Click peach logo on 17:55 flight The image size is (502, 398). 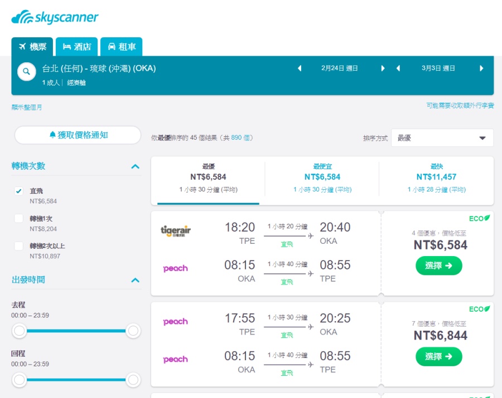pyautogui.click(x=176, y=322)
